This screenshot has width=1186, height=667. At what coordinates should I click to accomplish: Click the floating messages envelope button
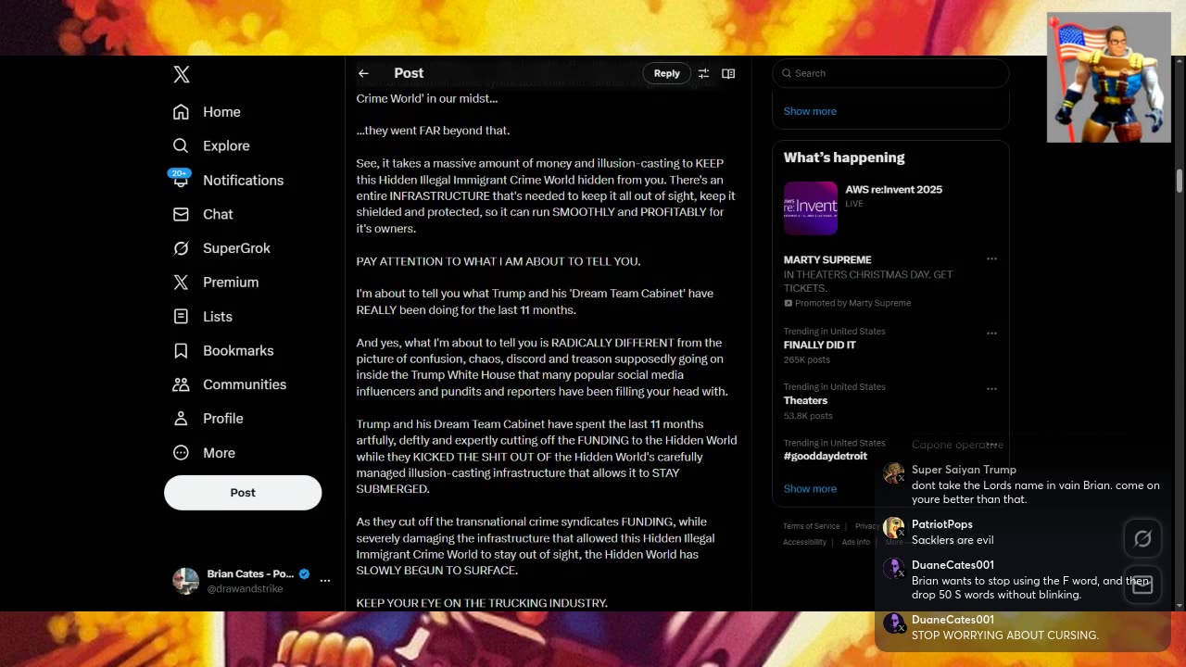[x=1142, y=585]
